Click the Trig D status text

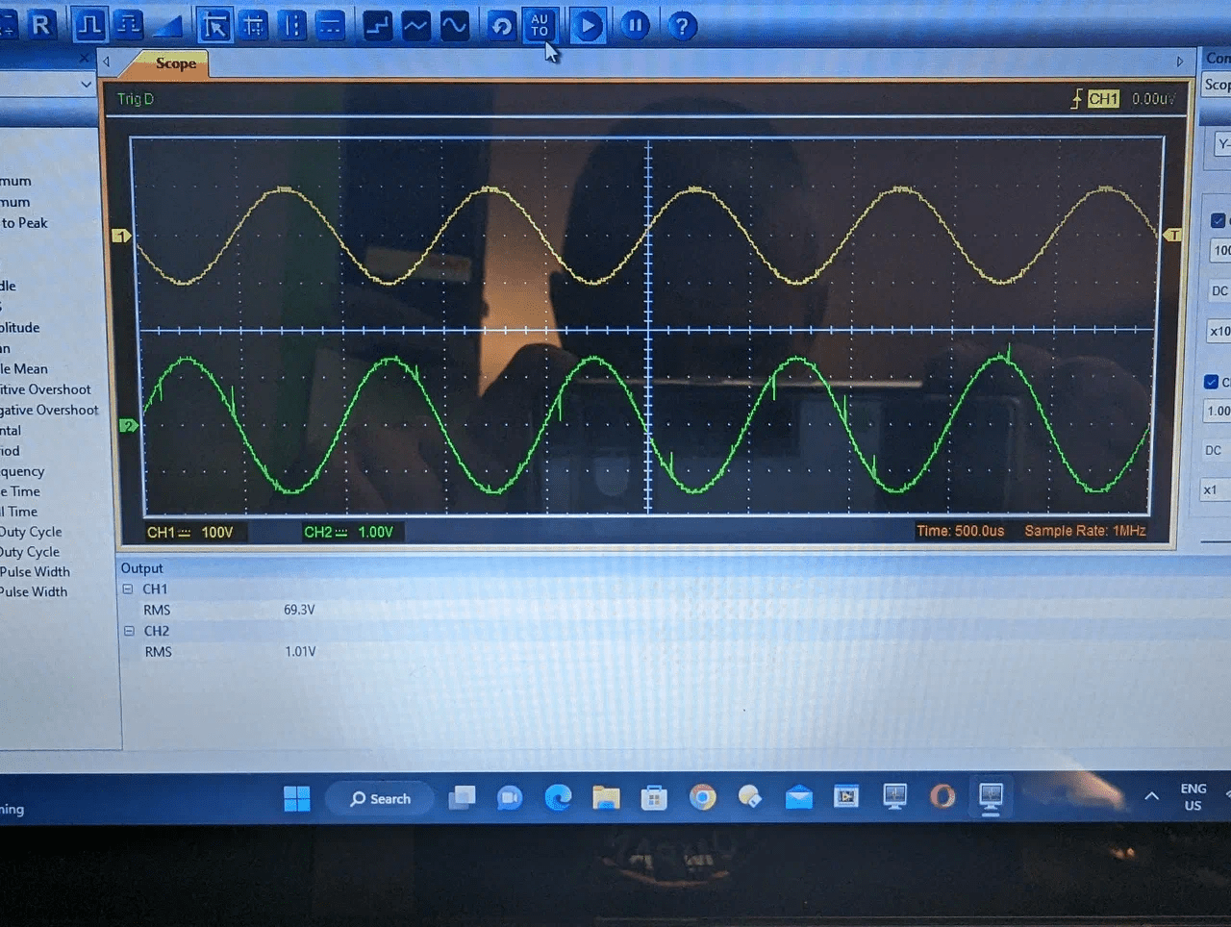(x=136, y=99)
